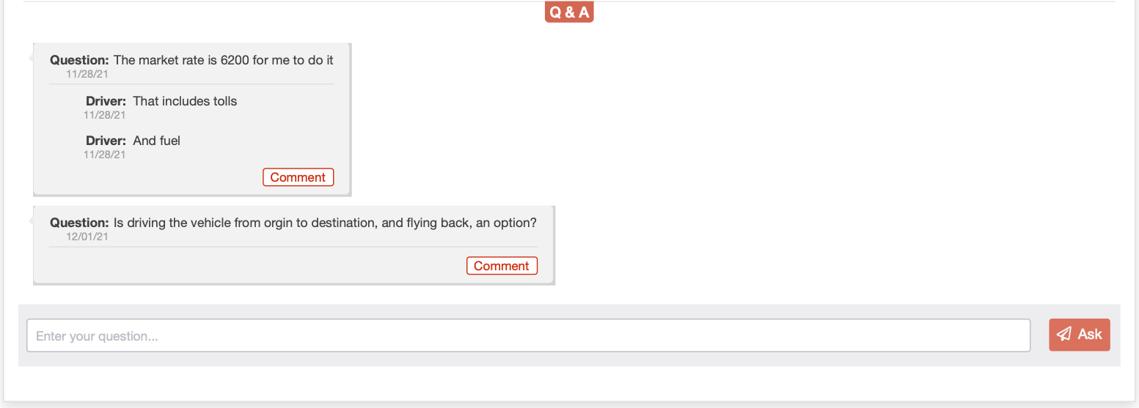Click the Ask button label text

1090,334
